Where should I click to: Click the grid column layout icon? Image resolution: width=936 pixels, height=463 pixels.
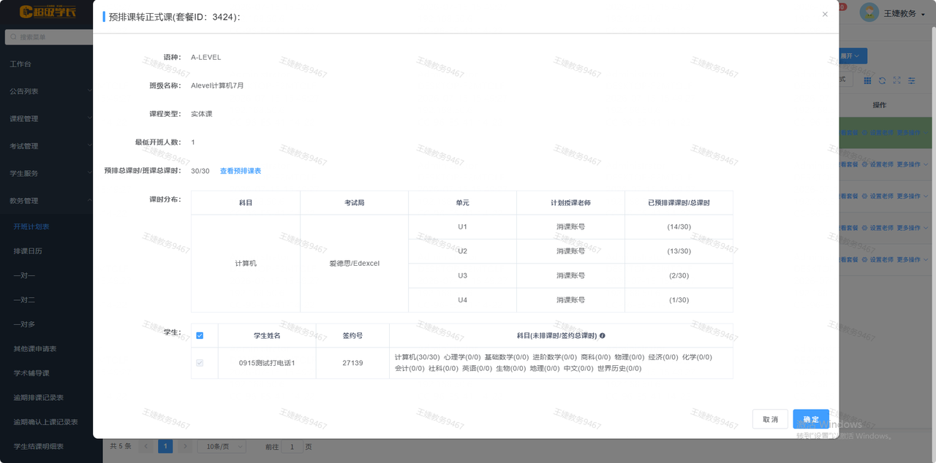868,80
